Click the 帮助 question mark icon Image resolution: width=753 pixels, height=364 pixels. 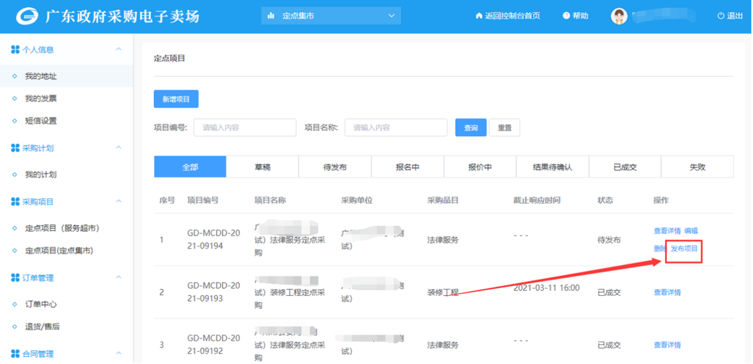pyautogui.click(x=566, y=16)
